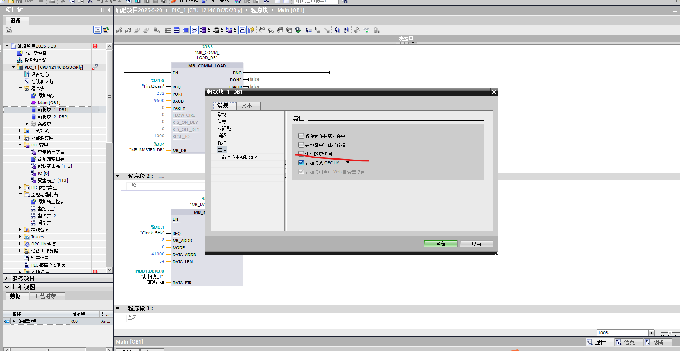Uncheck 数据块从 OPC UA 可访问
The image size is (680, 351).
click(301, 162)
